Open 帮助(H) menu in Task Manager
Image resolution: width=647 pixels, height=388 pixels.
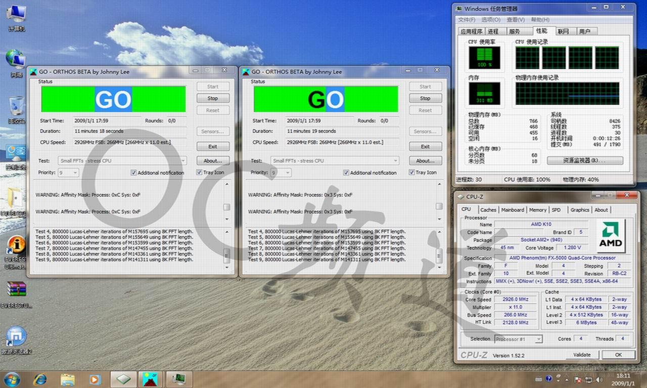[540, 20]
